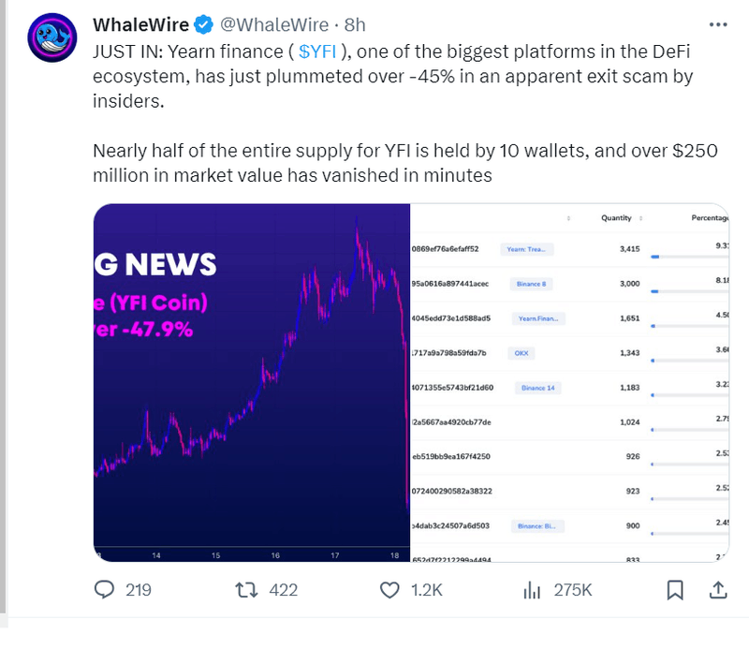The width and height of the screenshot is (749, 649).
Task: Visit the @WhaleWire handle link
Action: [274, 24]
